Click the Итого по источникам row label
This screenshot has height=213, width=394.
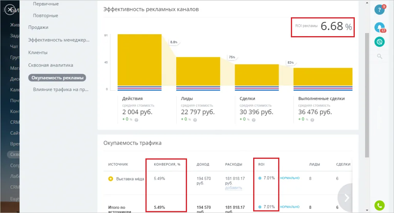click(x=120, y=209)
